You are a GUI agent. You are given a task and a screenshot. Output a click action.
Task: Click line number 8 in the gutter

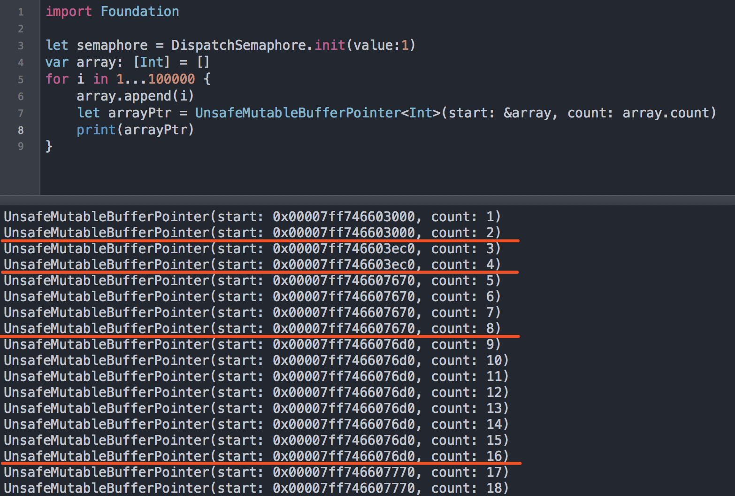point(21,130)
